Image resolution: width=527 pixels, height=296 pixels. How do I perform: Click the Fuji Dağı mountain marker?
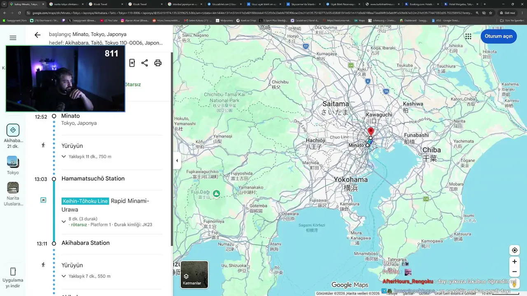(216, 193)
